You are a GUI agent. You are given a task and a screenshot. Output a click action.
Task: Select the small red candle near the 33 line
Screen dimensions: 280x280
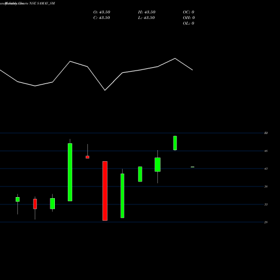click(x=35, y=204)
